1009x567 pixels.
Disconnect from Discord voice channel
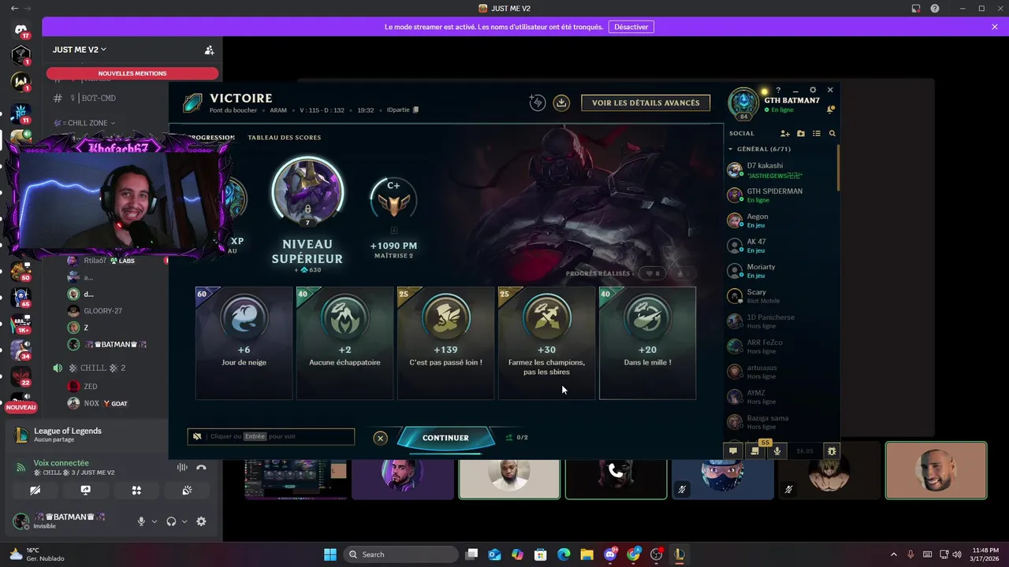pos(201,468)
